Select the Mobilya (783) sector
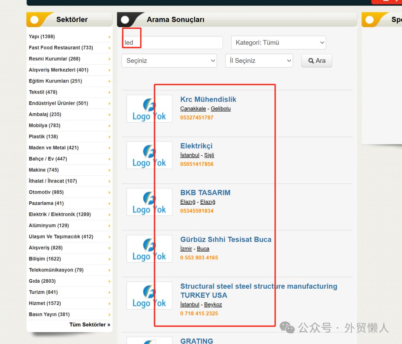Viewport: 402px width, 344px height. point(45,126)
